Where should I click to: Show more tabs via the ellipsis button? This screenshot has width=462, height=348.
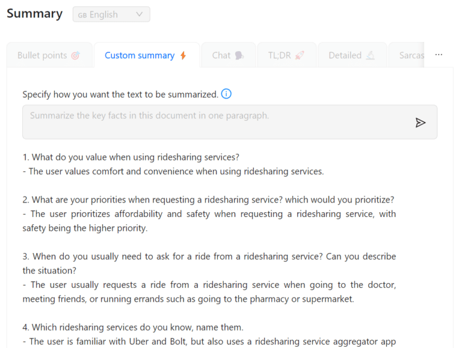coord(439,55)
